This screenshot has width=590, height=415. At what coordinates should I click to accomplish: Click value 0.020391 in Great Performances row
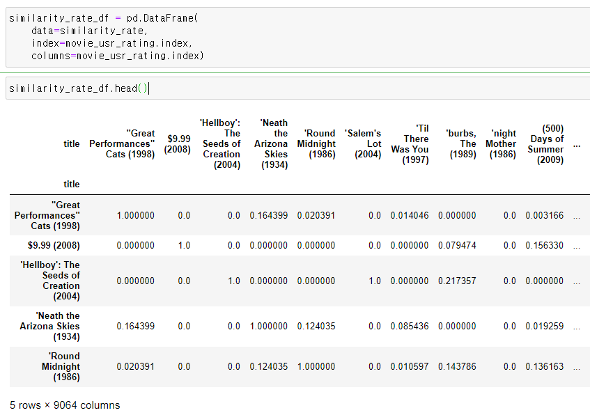[316, 216]
